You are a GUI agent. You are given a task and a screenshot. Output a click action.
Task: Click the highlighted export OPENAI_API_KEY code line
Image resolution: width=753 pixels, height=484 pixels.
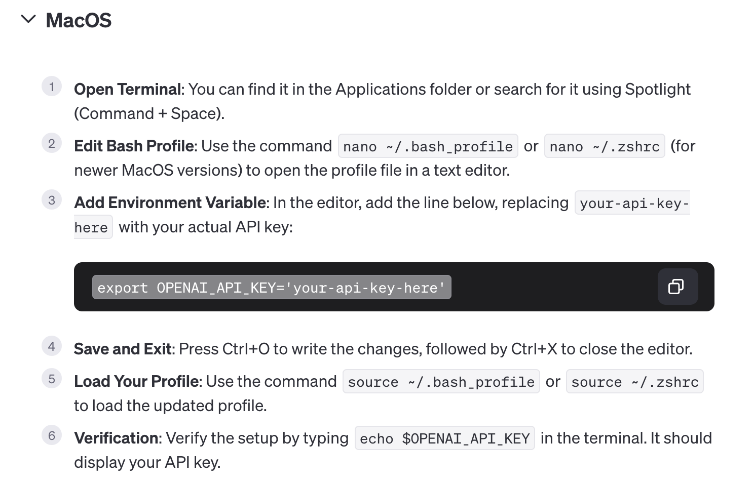(x=271, y=288)
